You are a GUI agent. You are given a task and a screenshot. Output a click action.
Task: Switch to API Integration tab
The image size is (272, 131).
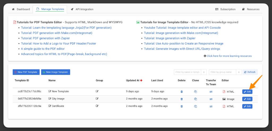[x=82, y=9]
